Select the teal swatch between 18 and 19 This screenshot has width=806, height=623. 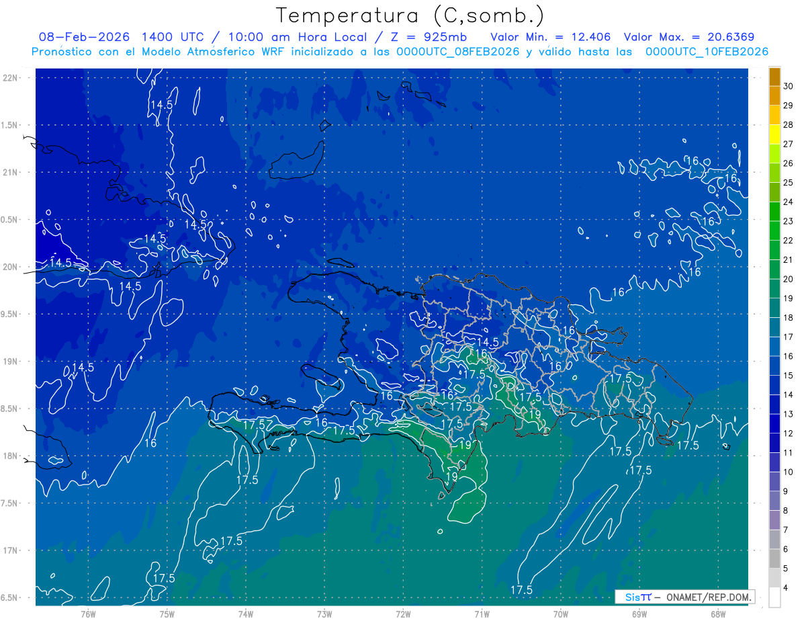click(x=774, y=308)
